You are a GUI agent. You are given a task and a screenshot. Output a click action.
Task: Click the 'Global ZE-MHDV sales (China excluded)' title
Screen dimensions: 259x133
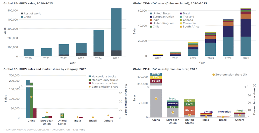[x=170, y=3]
